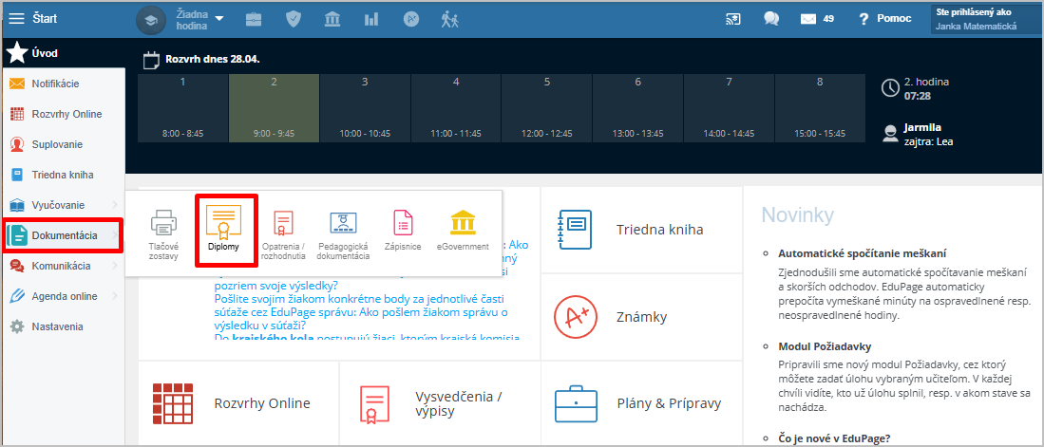1044x447 pixels.
Task: Open the Plány & Prípravy tile
Action: click(641, 402)
